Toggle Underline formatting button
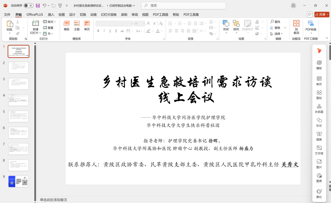Image resolution: width=331 pixels, height=203 pixels. 110,31
